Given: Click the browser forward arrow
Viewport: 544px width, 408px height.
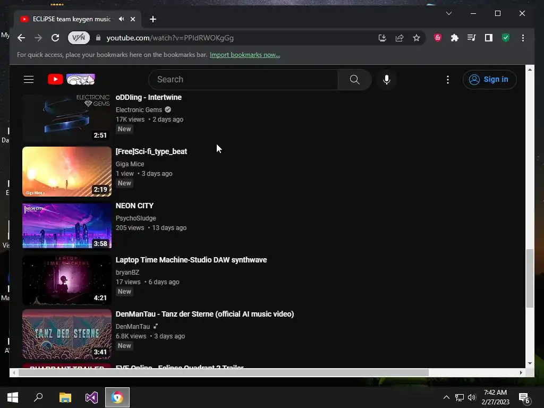Looking at the screenshot, I should 38,38.
